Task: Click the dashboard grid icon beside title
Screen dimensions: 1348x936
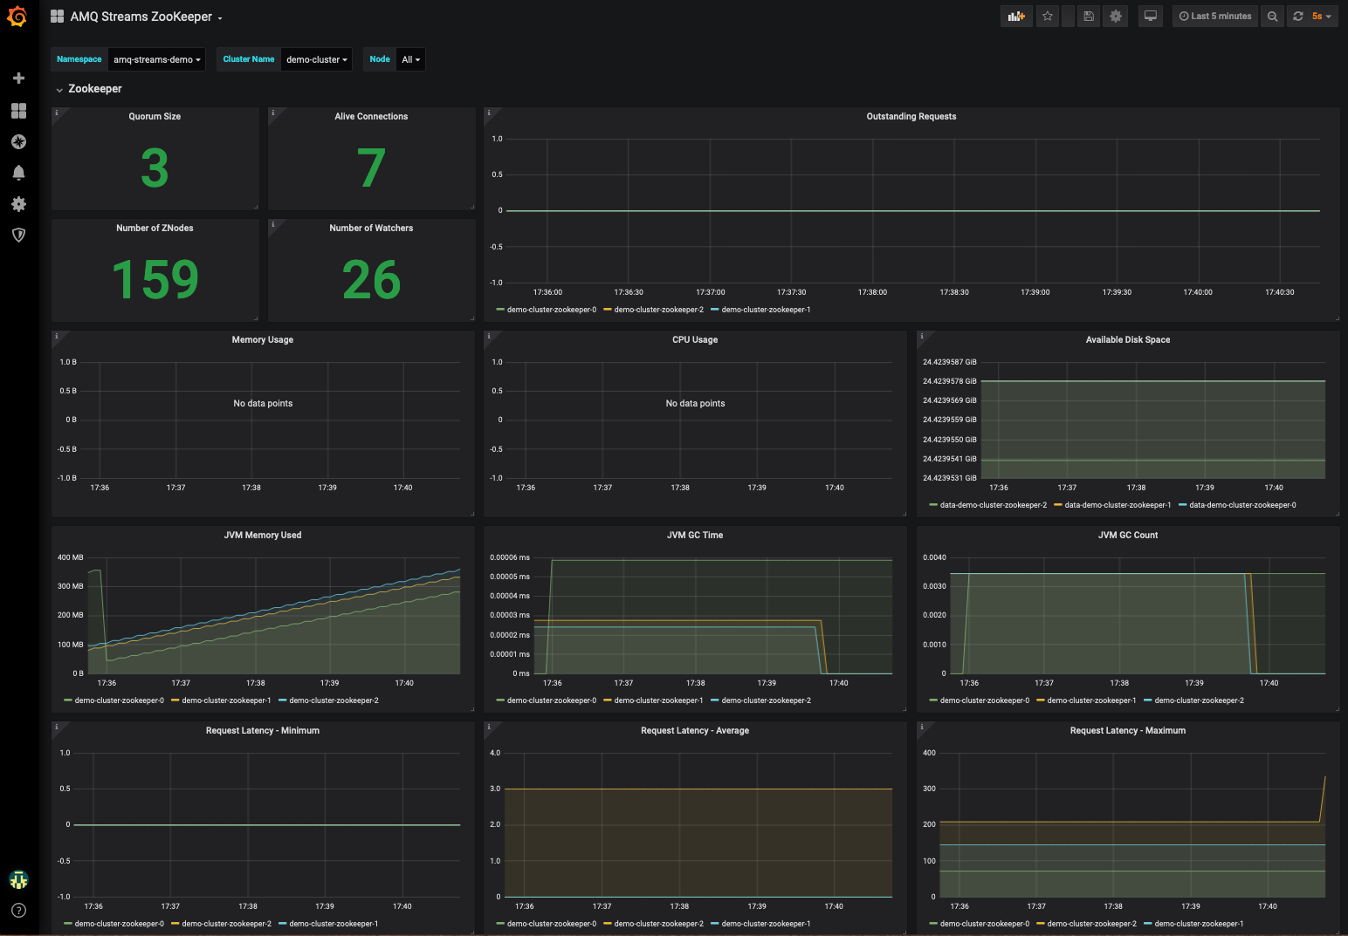Action: [x=58, y=17]
